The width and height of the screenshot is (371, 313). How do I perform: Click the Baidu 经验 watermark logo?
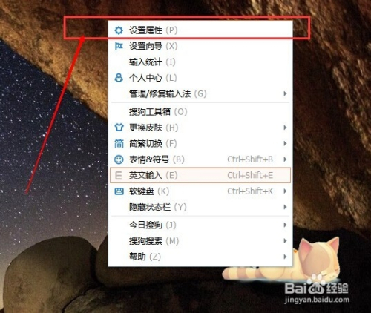point(317,292)
